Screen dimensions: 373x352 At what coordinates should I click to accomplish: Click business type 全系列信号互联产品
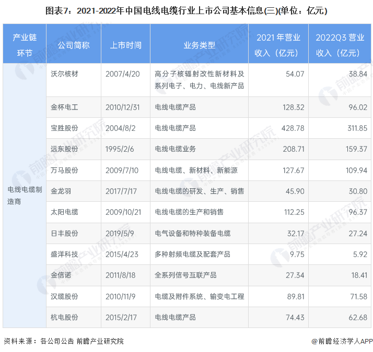[185, 275]
